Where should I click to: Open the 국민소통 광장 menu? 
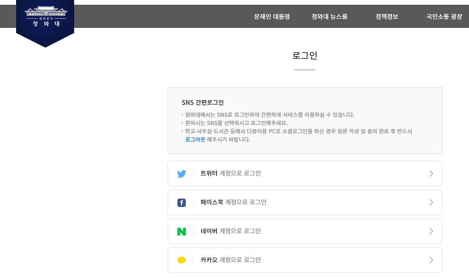click(x=444, y=17)
